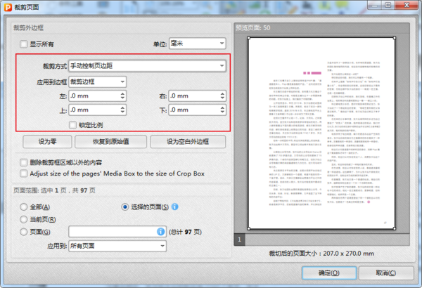Select the 当前页(R) radio button
422x288 pixels.
[24, 219]
